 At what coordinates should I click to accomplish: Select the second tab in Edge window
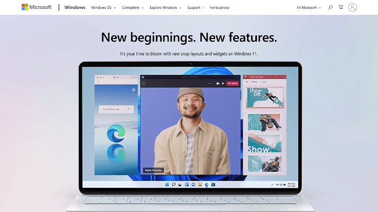[x=121, y=77]
